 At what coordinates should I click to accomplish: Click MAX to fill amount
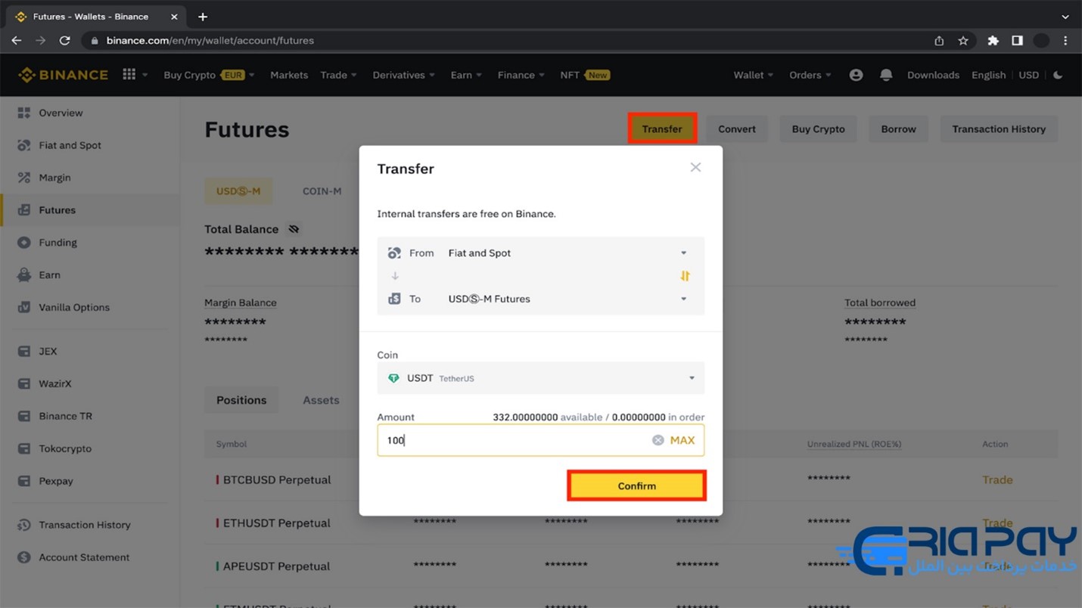point(682,440)
